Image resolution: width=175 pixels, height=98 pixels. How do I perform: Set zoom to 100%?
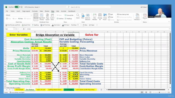coord(83,16)
